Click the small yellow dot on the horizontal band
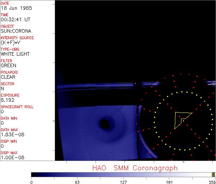The height and width of the screenshot is (184, 216). tap(135, 84)
